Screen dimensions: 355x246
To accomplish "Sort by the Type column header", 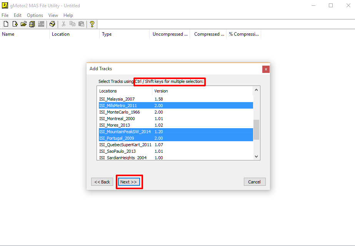I will (x=124, y=34).
